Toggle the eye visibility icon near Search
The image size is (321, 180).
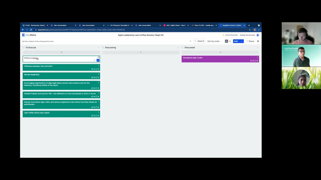point(190,41)
